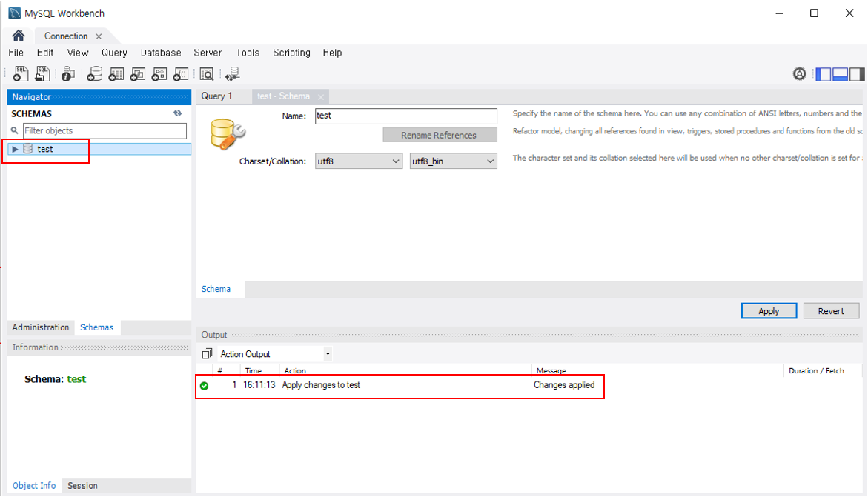
Task: Click the 'Changes applied' message cell
Action: (564, 384)
